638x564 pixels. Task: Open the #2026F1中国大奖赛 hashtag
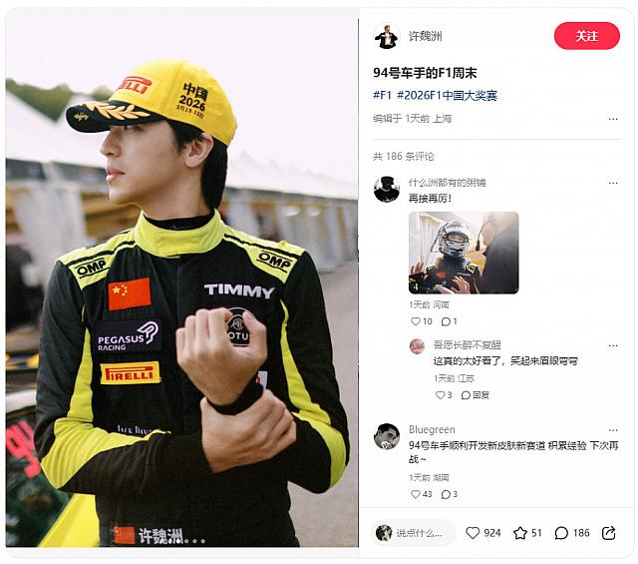448,96
